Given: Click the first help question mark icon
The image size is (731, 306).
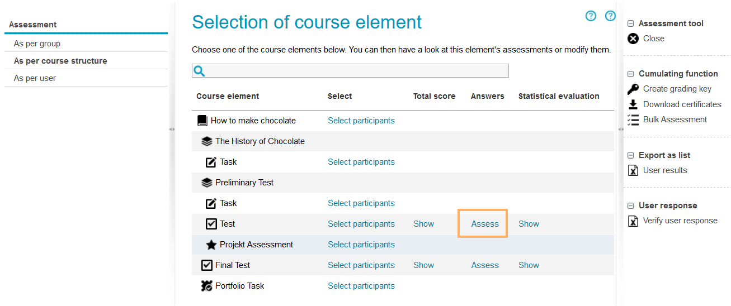Looking at the screenshot, I should pyautogui.click(x=591, y=16).
